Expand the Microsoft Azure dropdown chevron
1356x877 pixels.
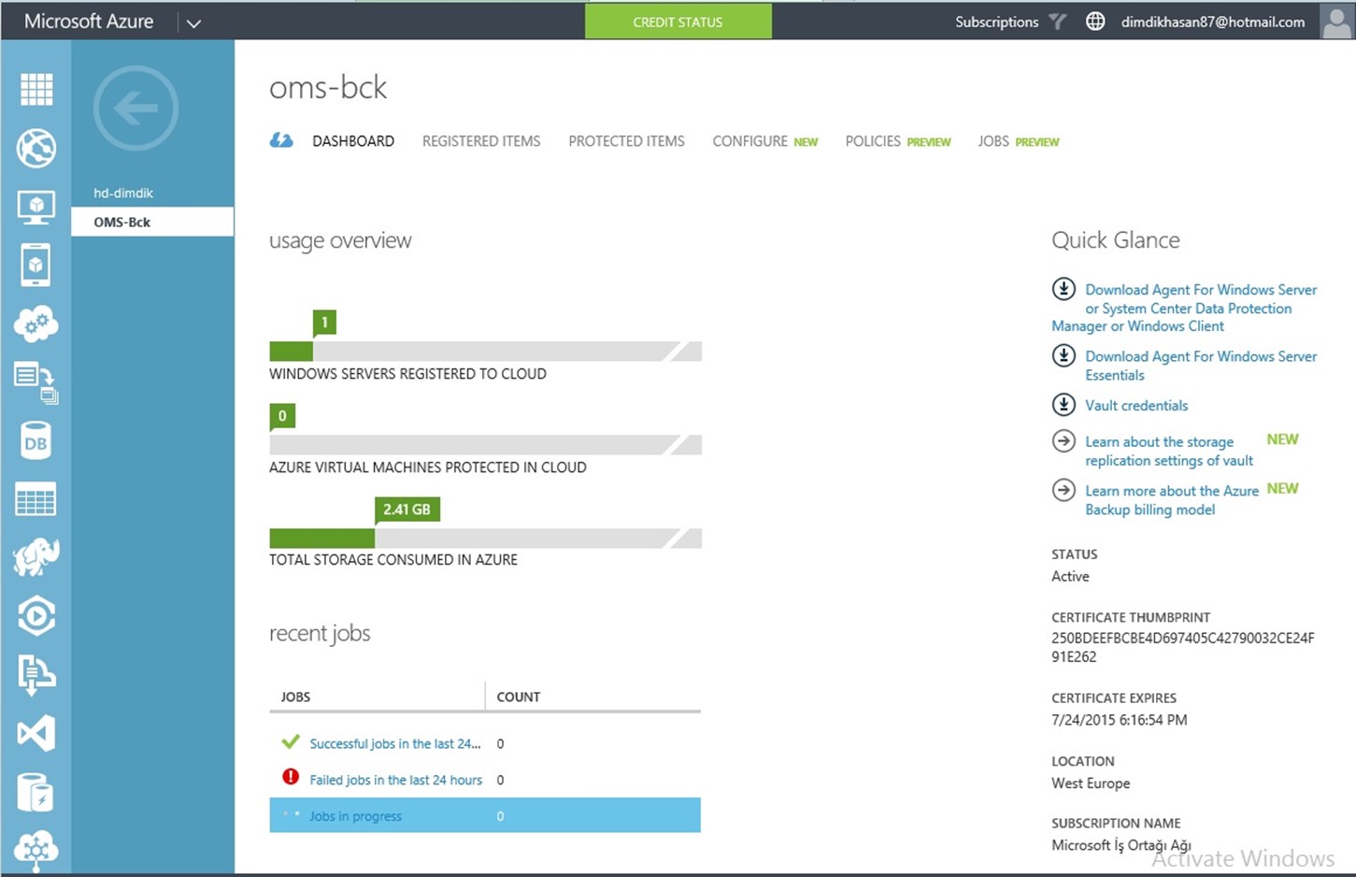coord(193,23)
